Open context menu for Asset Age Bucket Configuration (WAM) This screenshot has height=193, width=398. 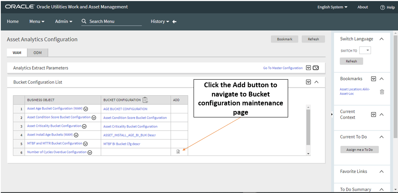click(86, 109)
